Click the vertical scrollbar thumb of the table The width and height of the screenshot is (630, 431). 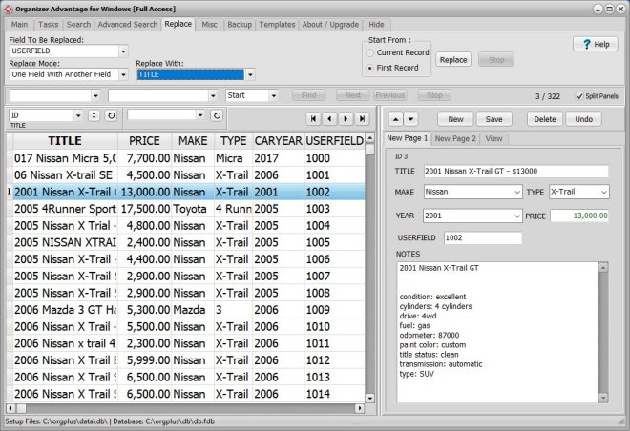(370, 150)
